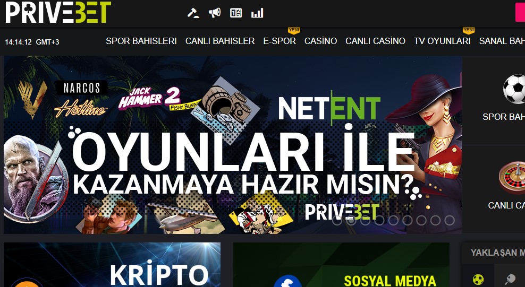
Task: Click the YENİ badge above E-SPOR
Action: coord(294,30)
